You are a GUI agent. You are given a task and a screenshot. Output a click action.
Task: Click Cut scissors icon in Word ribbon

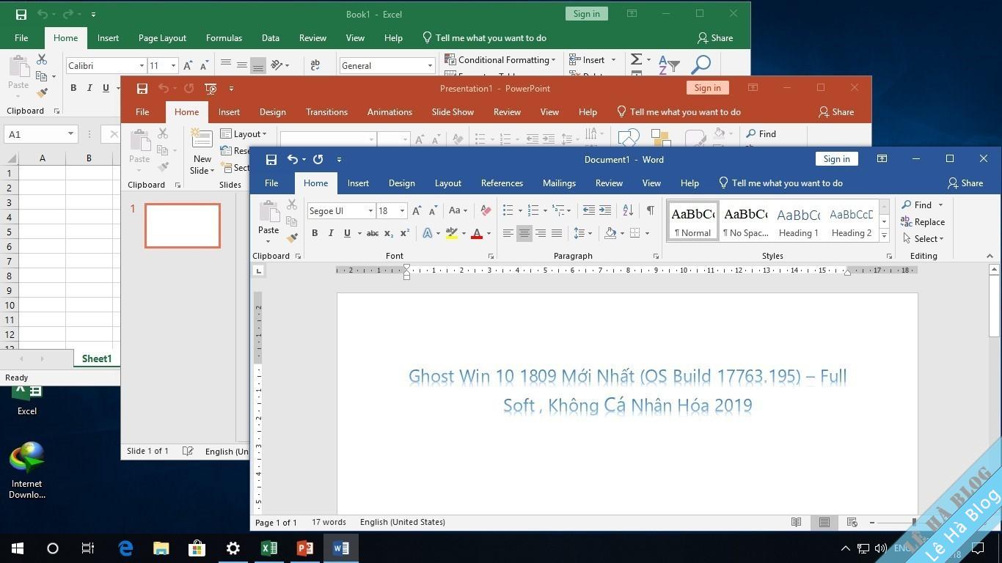(292, 205)
